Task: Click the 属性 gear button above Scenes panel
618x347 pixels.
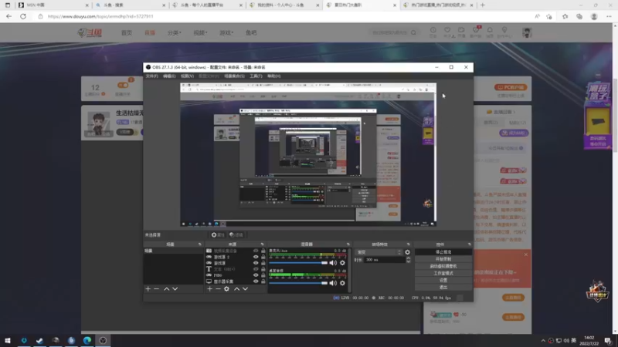Action: coord(218,235)
